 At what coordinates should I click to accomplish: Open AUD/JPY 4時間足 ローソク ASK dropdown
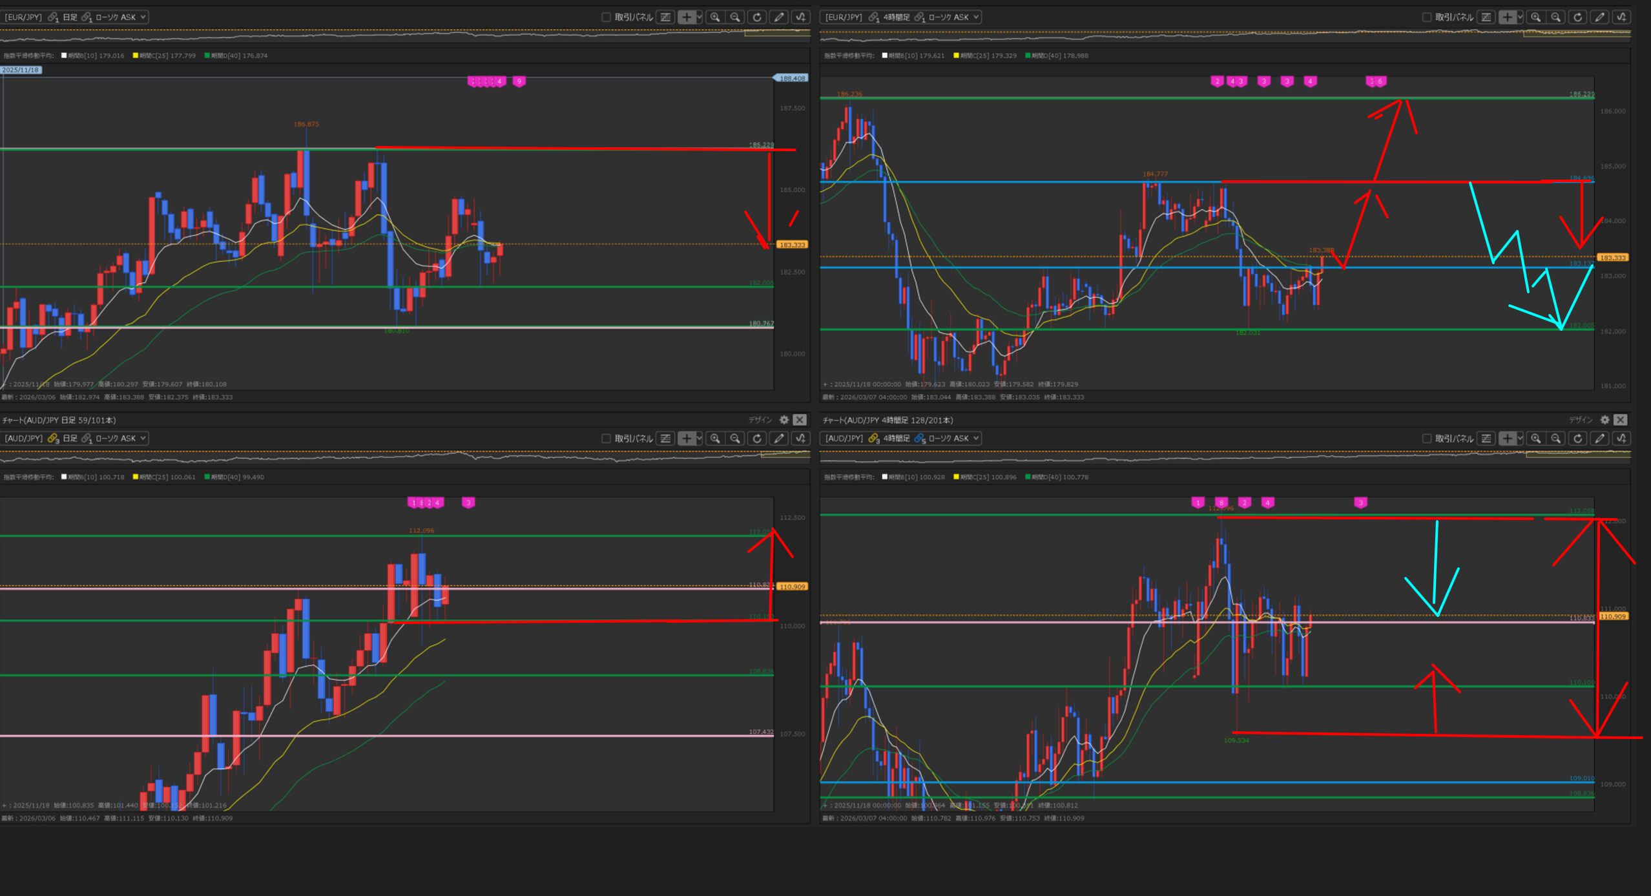click(975, 439)
